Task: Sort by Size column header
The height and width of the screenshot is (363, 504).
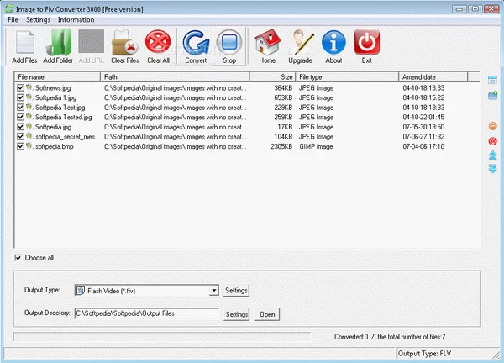Action: (272, 76)
